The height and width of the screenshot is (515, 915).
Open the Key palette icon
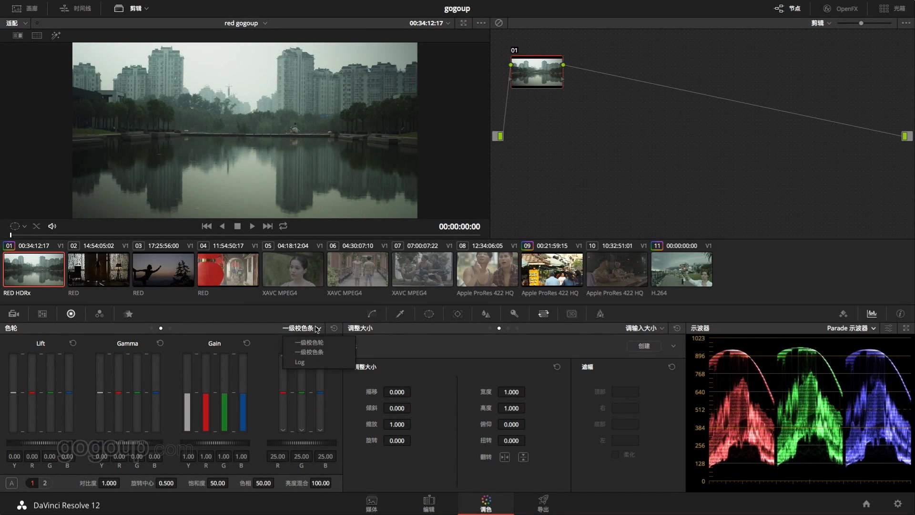514,314
